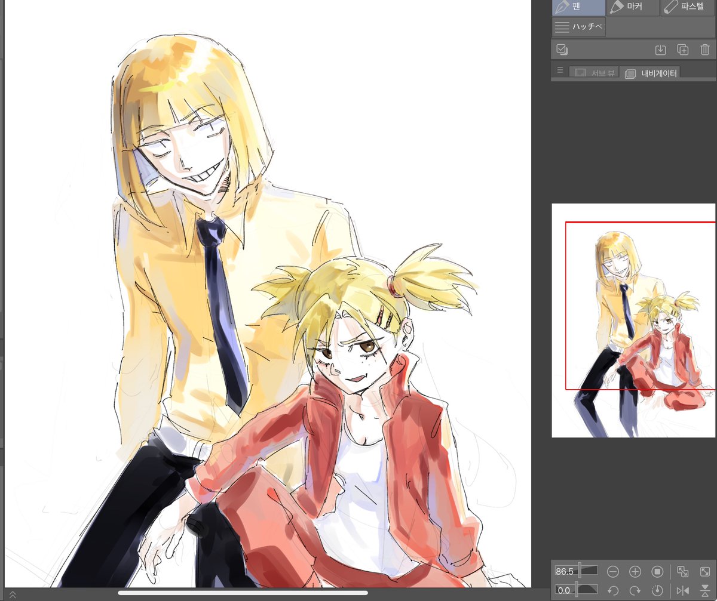Viewport: 717px width, 601px height.
Task: Click the flip vertical icon
Action: tap(704, 591)
